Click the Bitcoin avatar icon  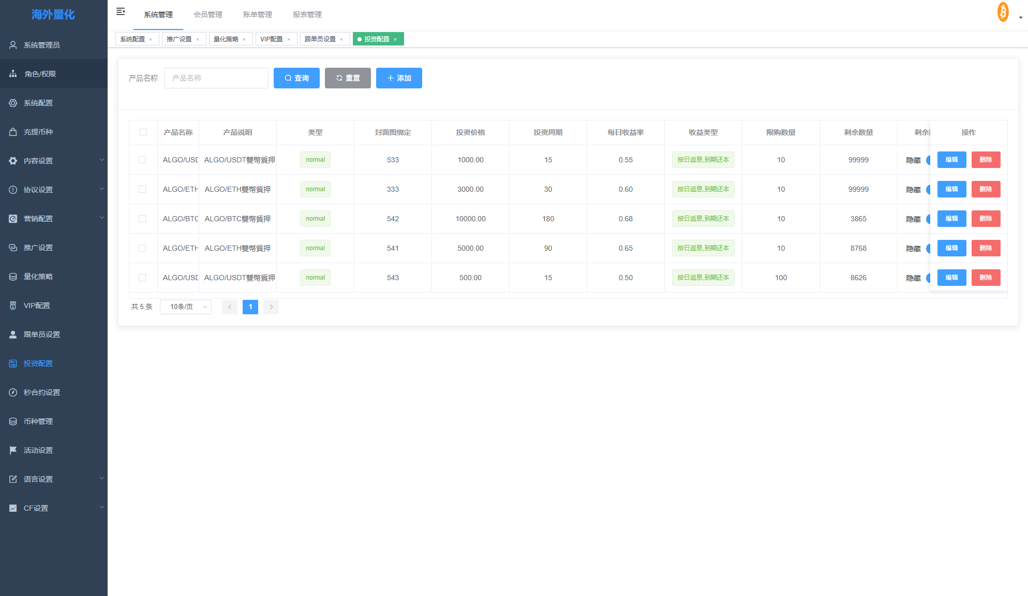click(x=1003, y=12)
